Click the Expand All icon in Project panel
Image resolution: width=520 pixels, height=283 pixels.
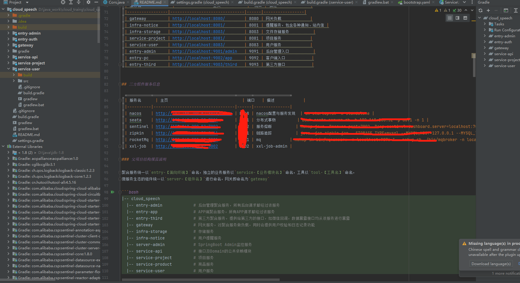pos(71,2)
